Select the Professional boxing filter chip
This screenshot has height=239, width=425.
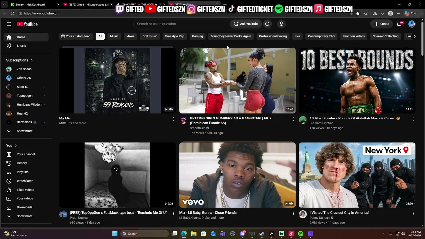[273, 36]
